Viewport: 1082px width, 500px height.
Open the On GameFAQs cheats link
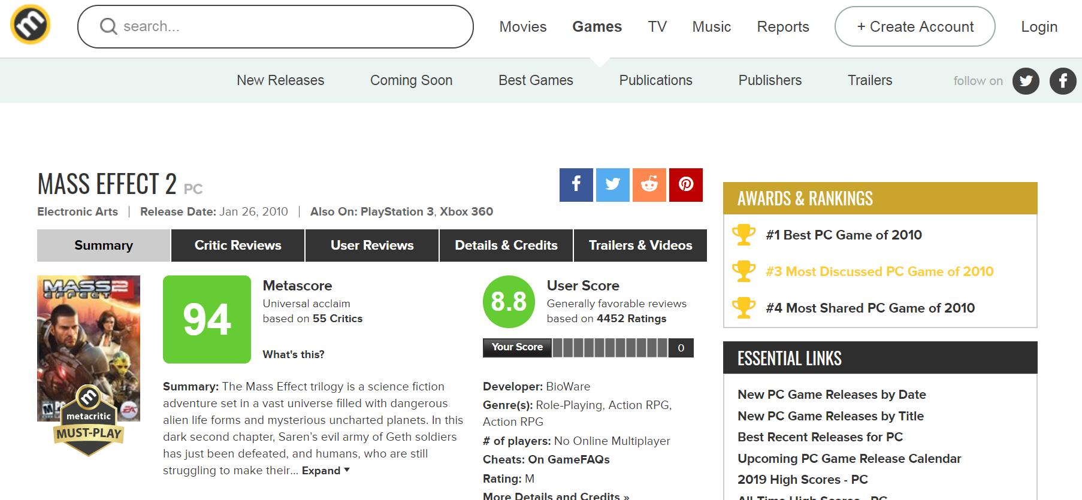(569, 459)
